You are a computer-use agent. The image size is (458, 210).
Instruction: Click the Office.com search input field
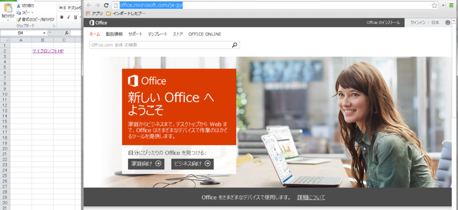pos(159,45)
